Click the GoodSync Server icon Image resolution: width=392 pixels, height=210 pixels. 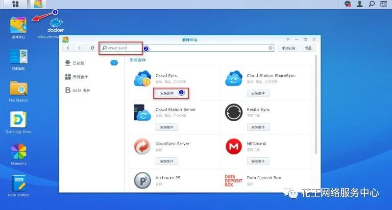(142, 147)
